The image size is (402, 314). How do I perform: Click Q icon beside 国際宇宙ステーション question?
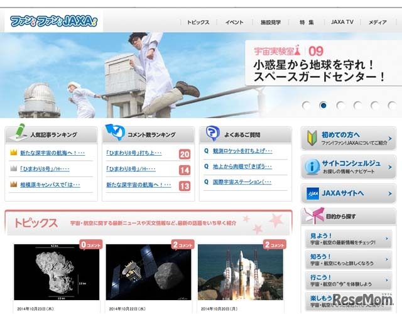pos(207,182)
